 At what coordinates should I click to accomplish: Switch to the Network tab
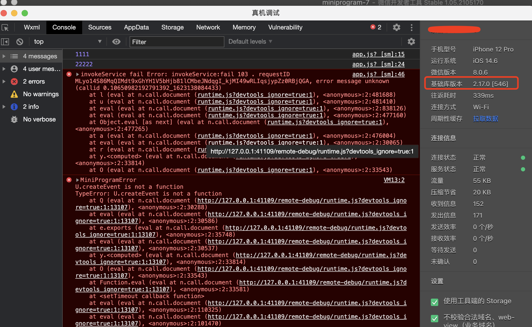click(x=208, y=27)
